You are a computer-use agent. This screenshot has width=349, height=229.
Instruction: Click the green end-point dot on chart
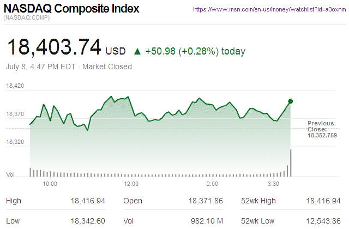[290, 101]
